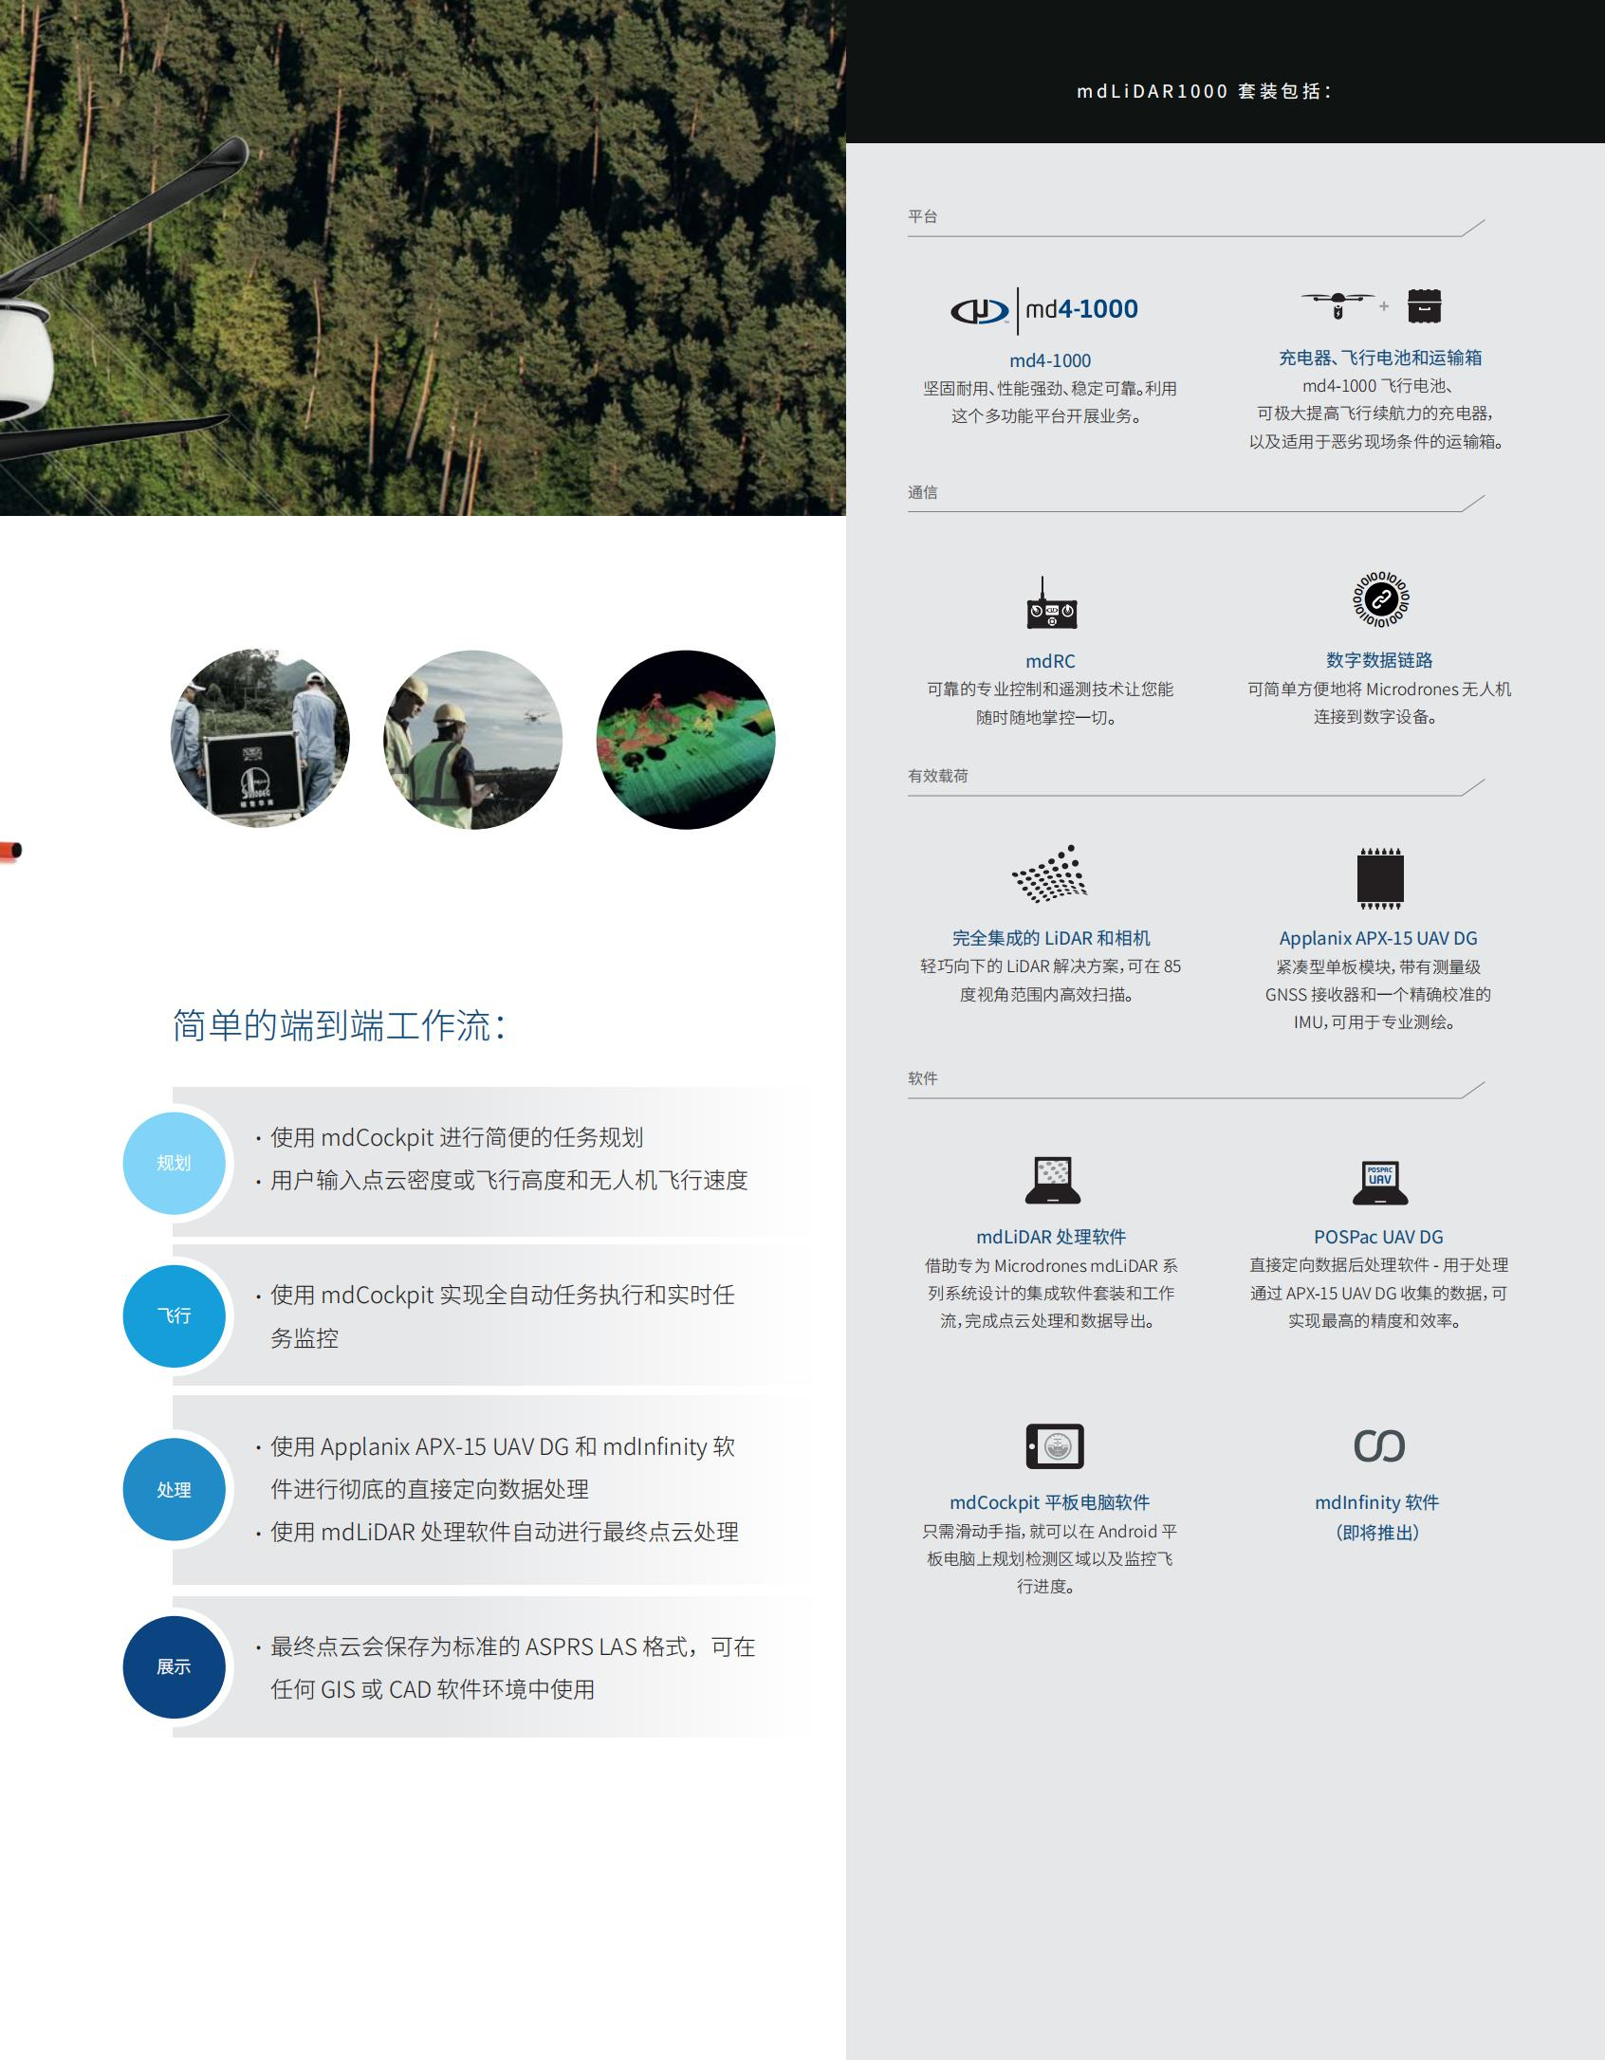Click the Applanix APX-15 chip icon
This screenshot has height=2060, width=1605.
pos(1380,877)
